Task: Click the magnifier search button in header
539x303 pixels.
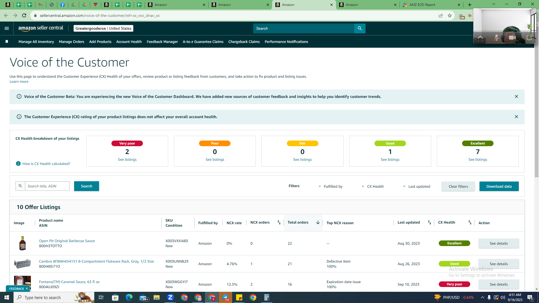Action: coord(360,28)
